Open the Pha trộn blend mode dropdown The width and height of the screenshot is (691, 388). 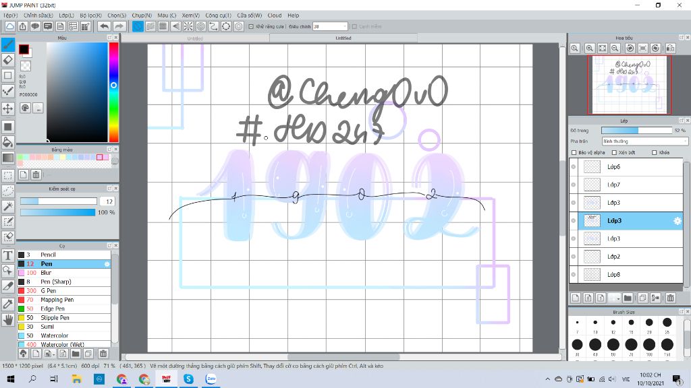pos(644,141)
